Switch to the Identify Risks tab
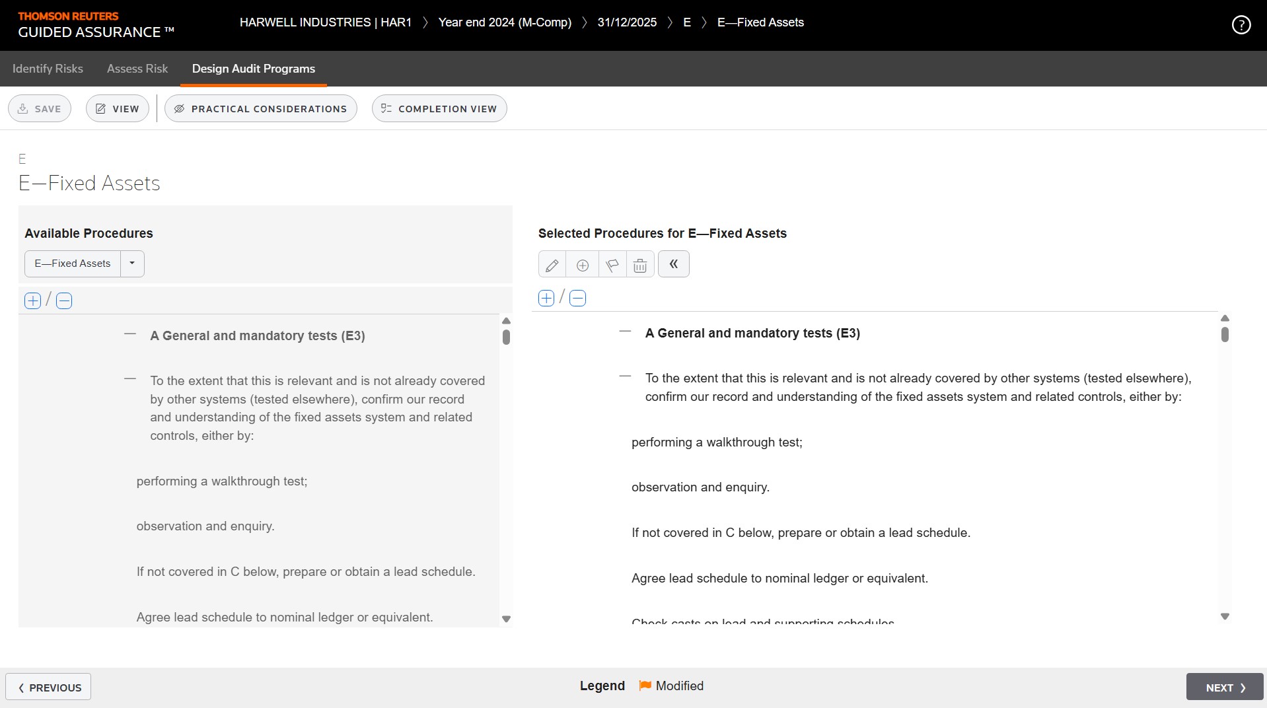This screenshot has height=708, width=1267. click(48, 69)
